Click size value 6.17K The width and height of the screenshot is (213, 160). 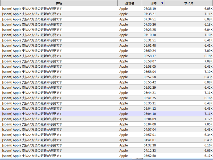[208, 156]
